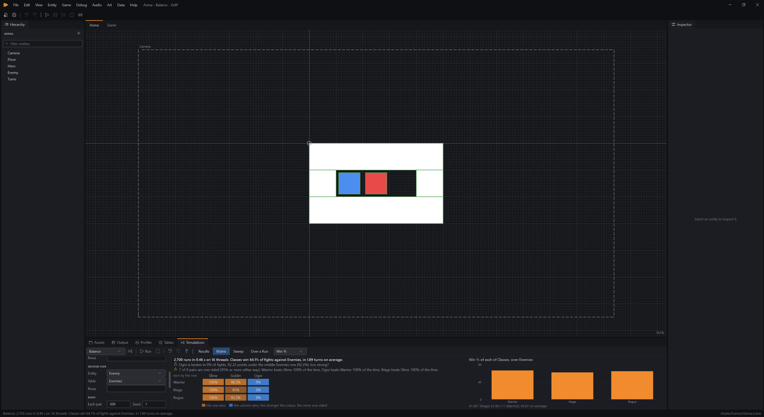Viewport: 764px width, 417px height.
Task: Click the Filter entities search field
Action: tap(43, 43)
